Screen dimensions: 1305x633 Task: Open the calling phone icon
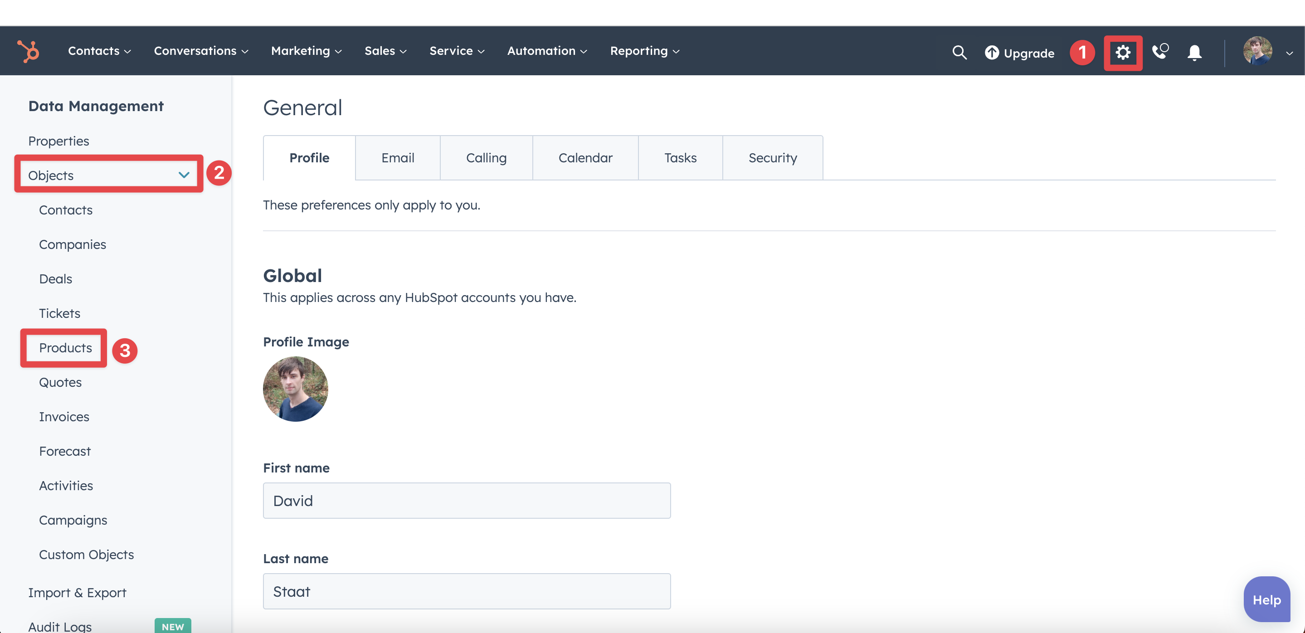pos(1159,52)
